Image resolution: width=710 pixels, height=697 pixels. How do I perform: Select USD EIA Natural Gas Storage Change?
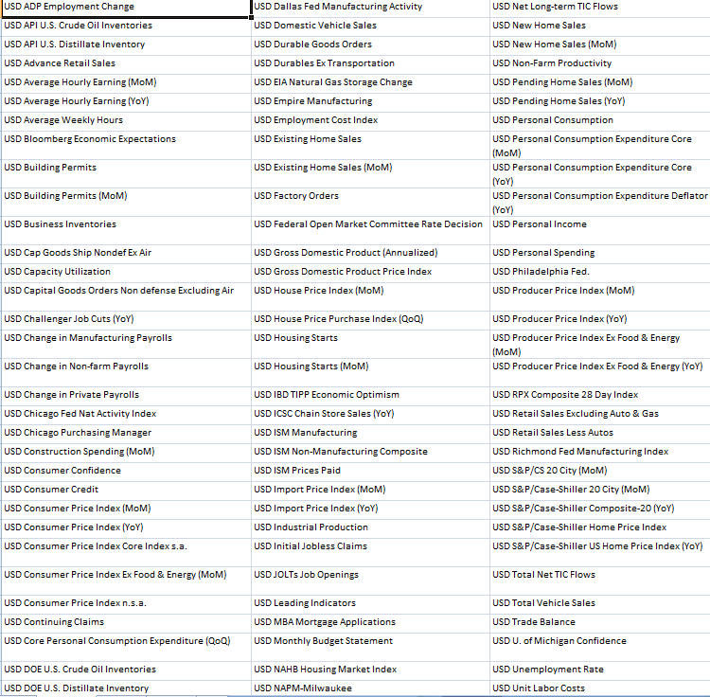[x=370, y=83]
